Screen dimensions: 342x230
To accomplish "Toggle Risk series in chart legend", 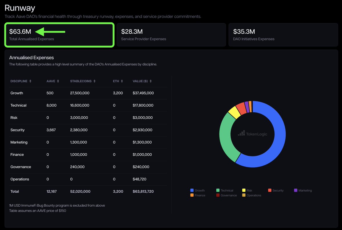I will pyautogui.click(x=247, y=190).
